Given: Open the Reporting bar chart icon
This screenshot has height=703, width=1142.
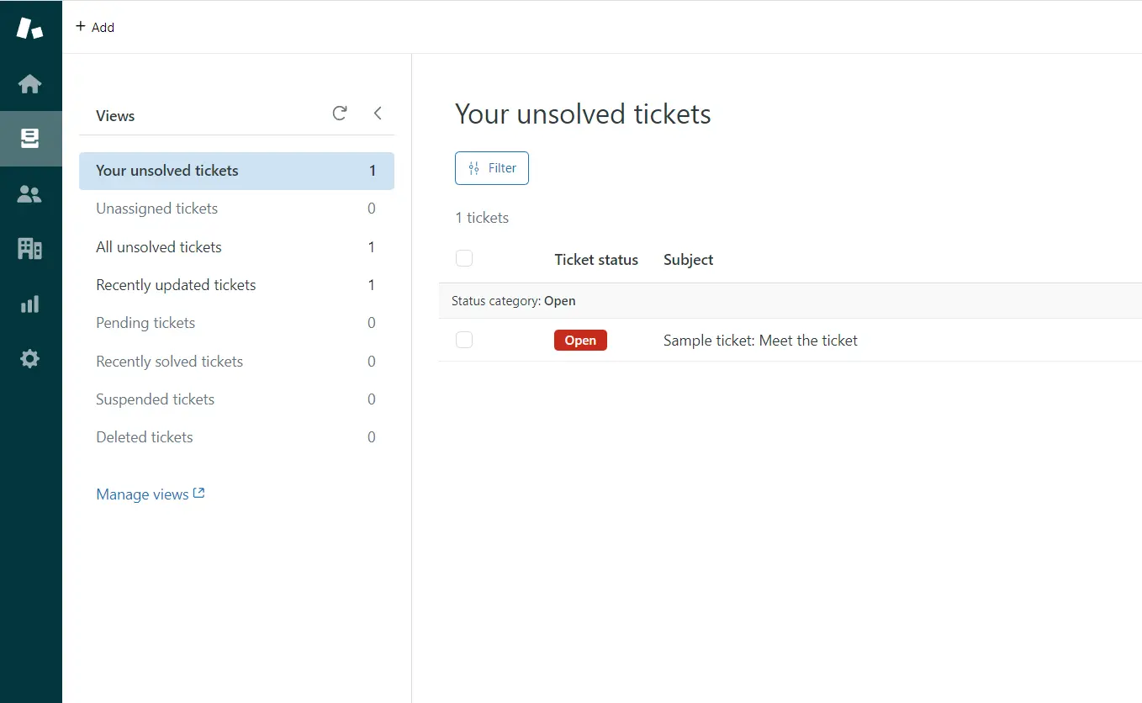Looking at the screenshot, I should pos(29,304).
